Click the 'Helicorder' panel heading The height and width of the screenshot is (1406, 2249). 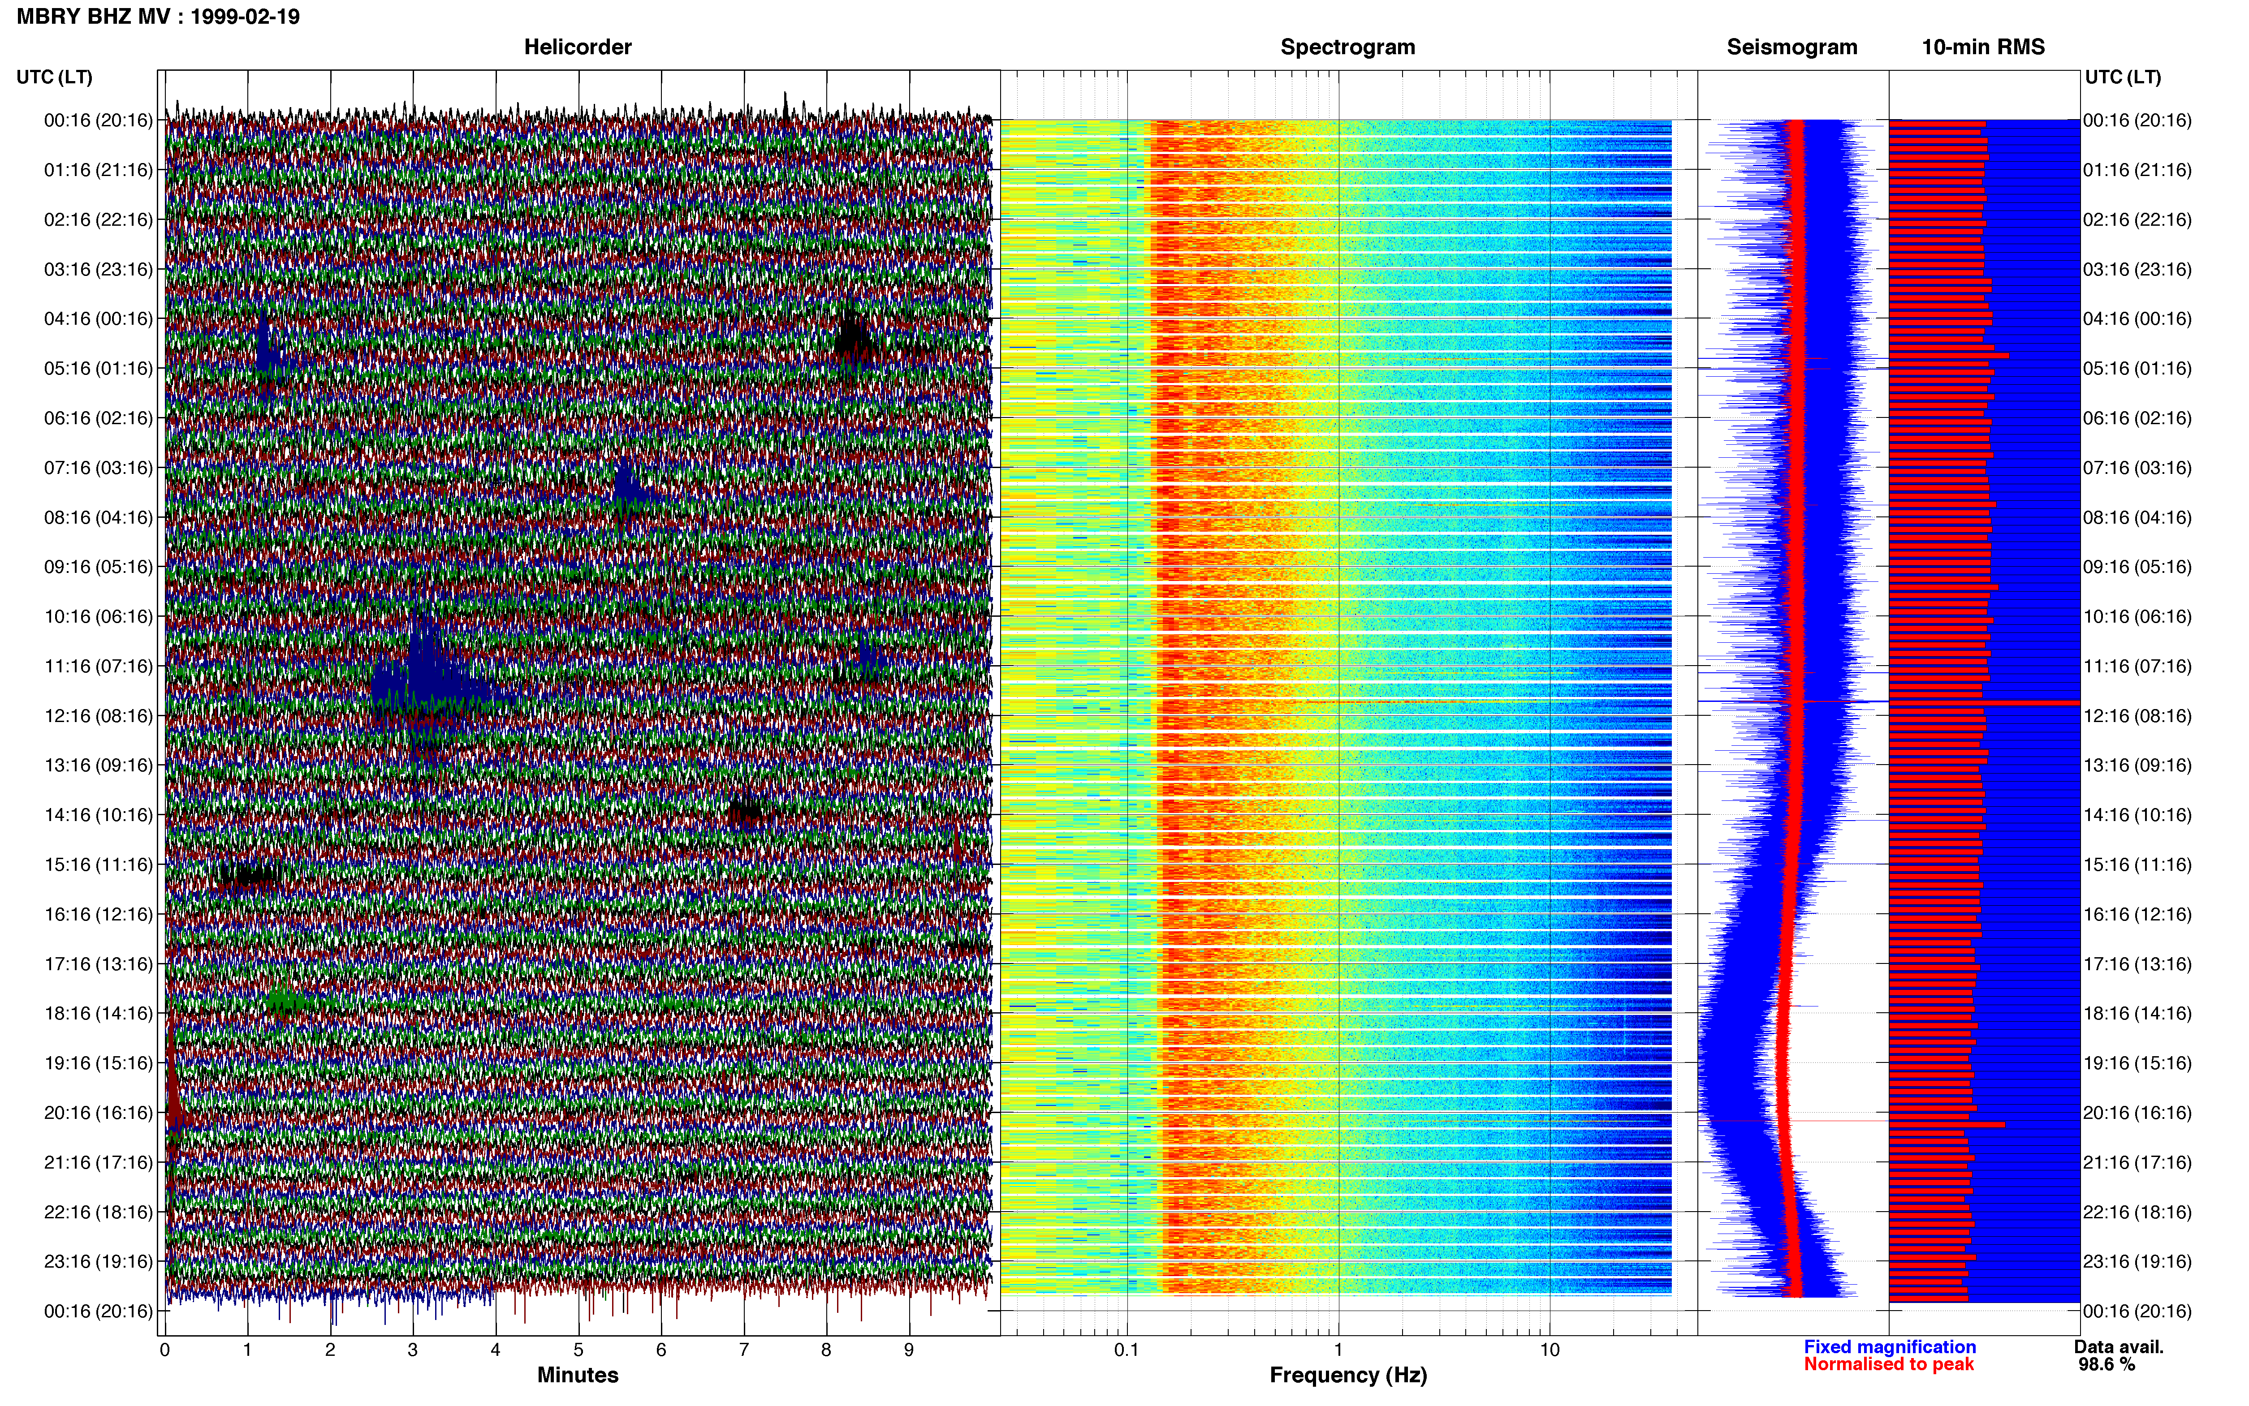pos(578,47)
